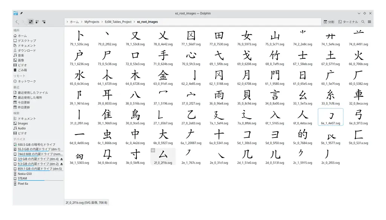Screen dimensions: 386x220
Task: Click the Back navigation arrow
Action: (x=17, y=22)
